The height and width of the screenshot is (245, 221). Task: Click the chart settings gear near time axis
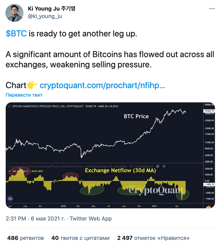point(209,205)
